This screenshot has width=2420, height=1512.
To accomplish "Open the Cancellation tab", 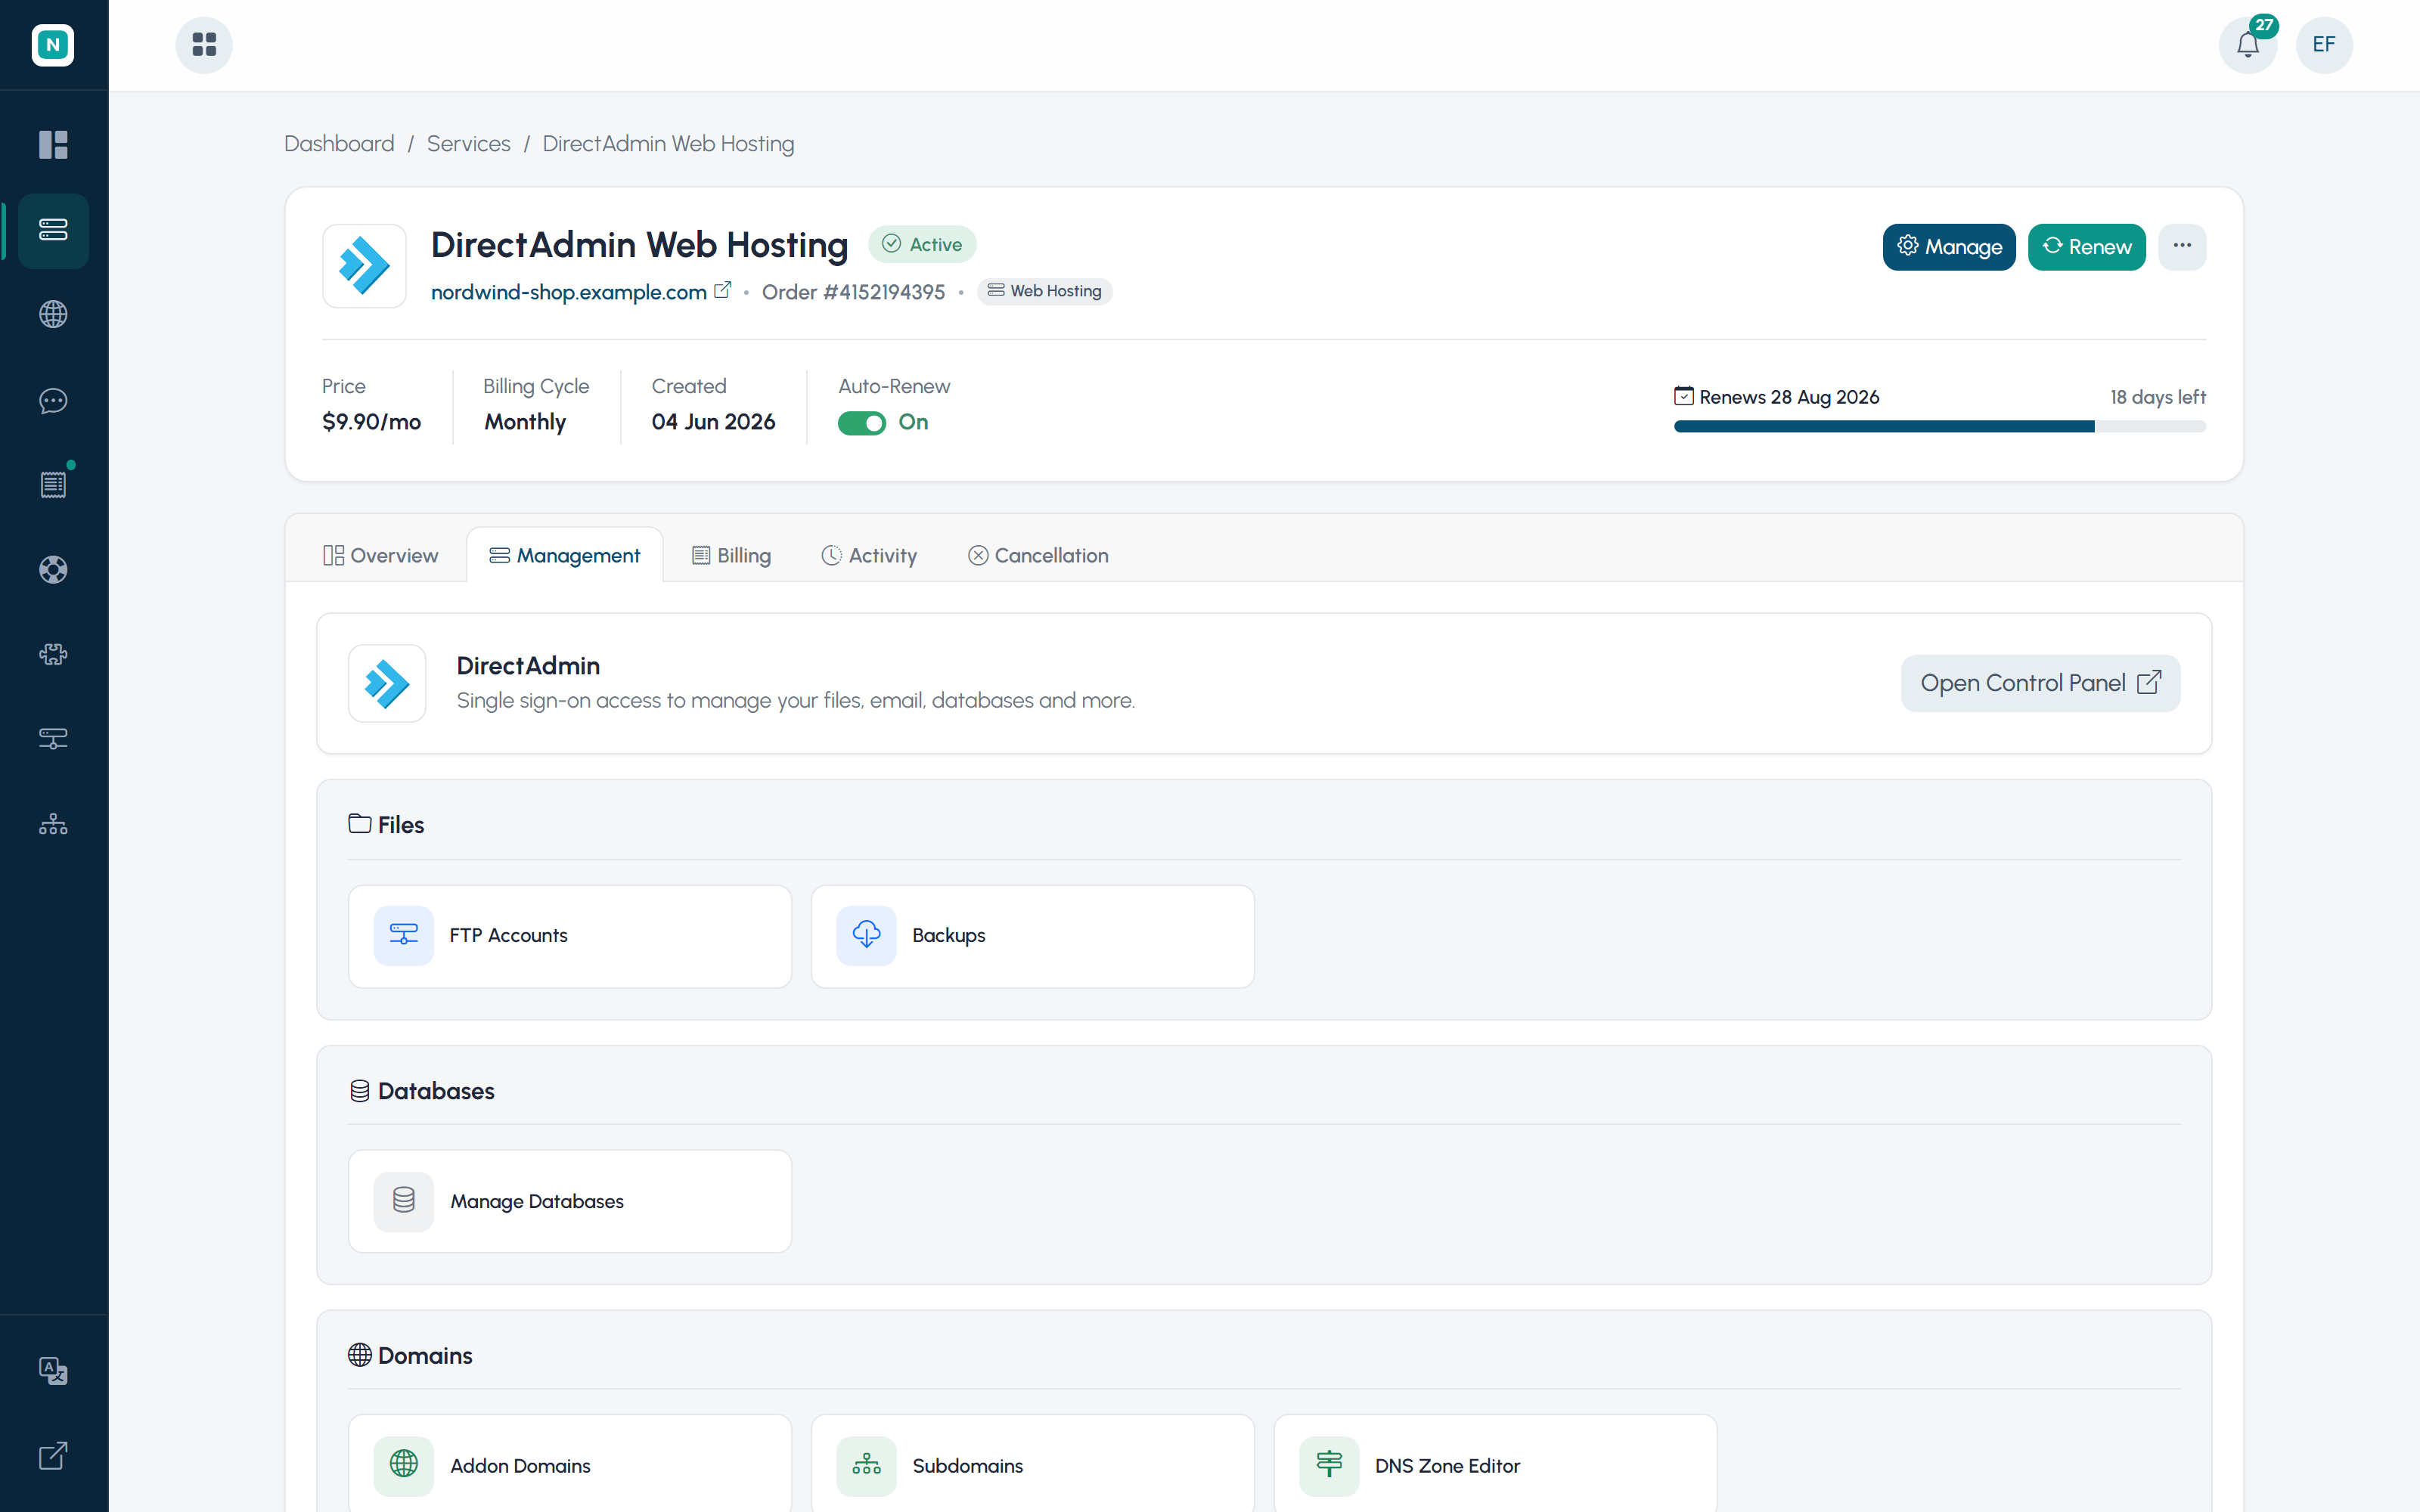I will 1038,556.
